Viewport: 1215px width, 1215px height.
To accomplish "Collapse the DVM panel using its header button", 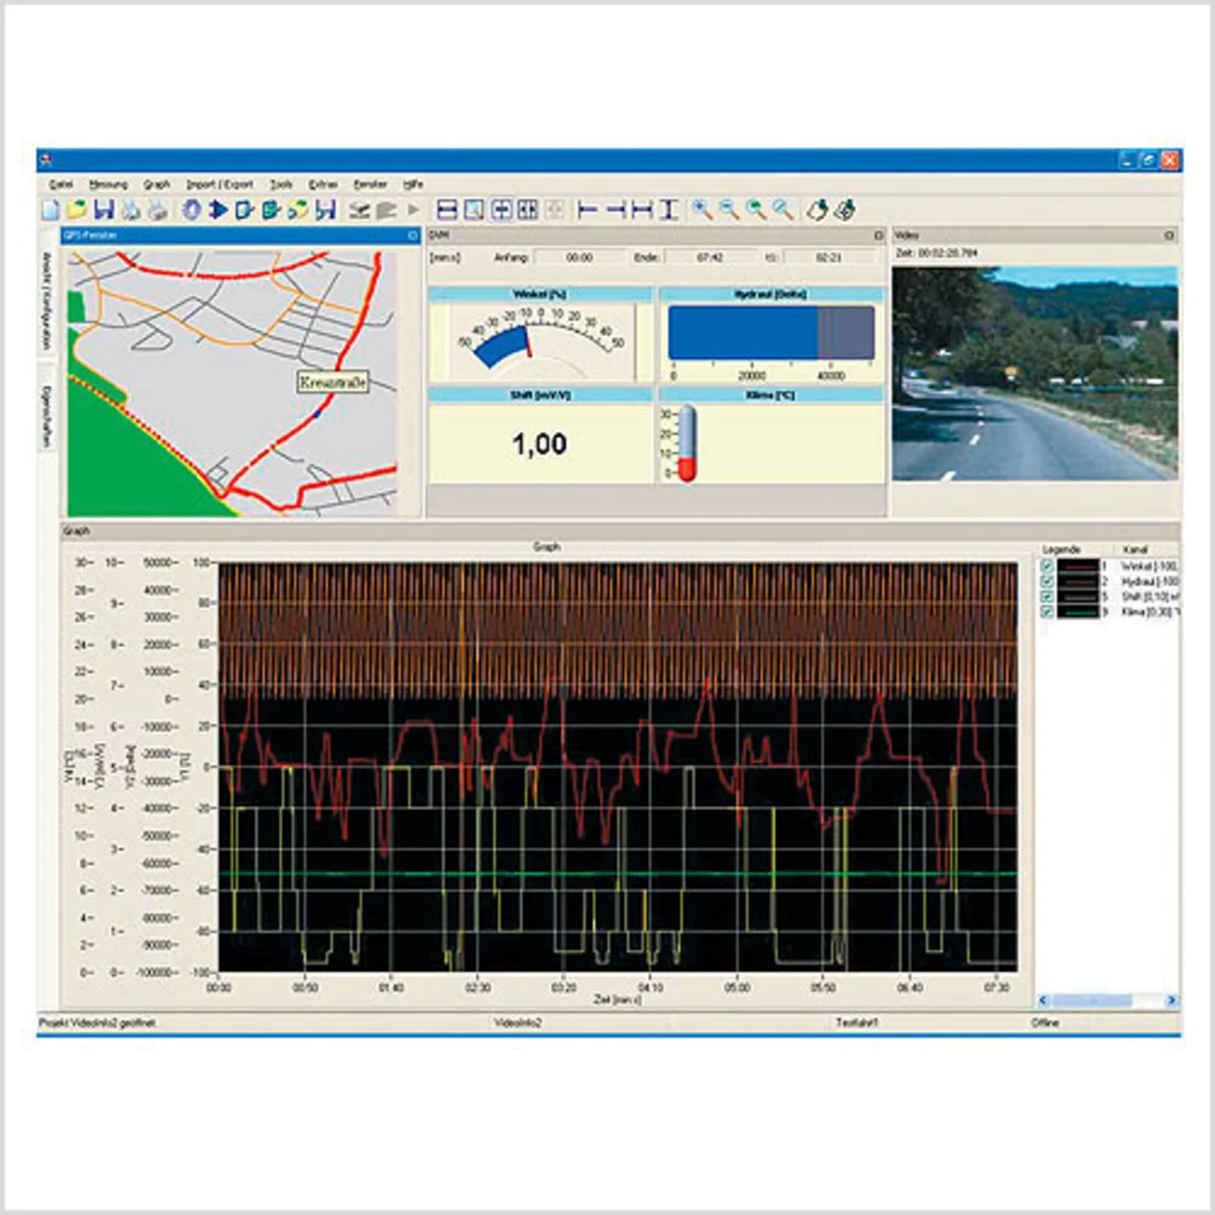I will [878, 235].
